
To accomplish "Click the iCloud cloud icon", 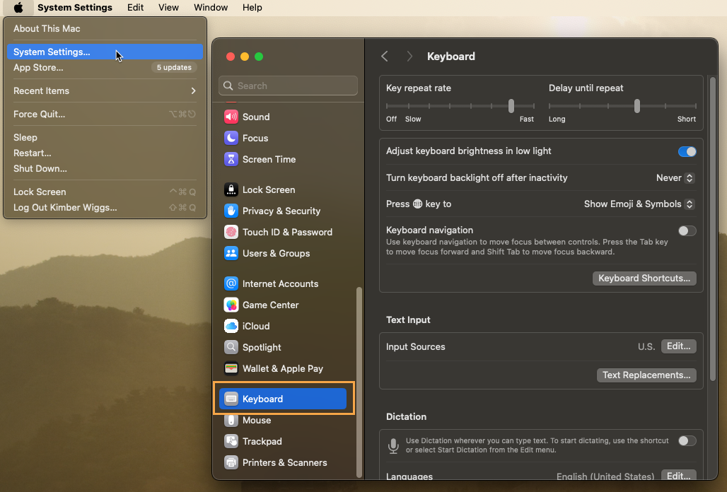I will pyautogui.click(x=231, y=326).
